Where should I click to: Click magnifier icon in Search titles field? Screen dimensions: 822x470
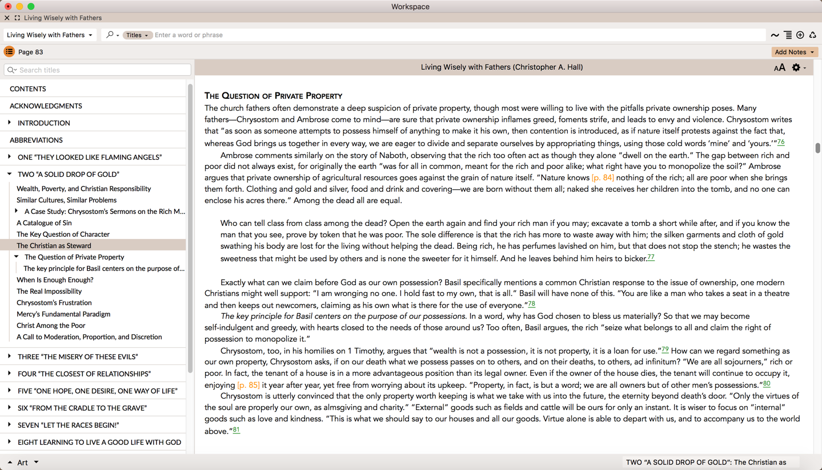point(12,70)
